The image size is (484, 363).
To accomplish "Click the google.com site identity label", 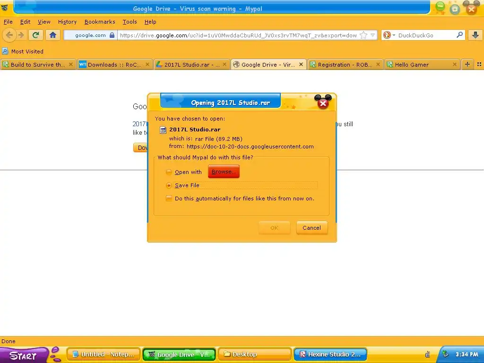I will point(90,35).
